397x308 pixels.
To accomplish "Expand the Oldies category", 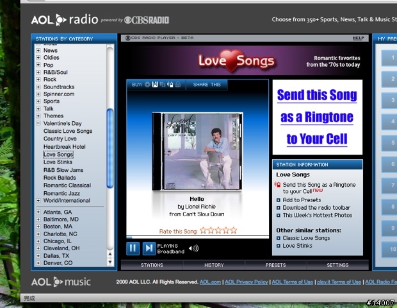I will tap(38, 58).
